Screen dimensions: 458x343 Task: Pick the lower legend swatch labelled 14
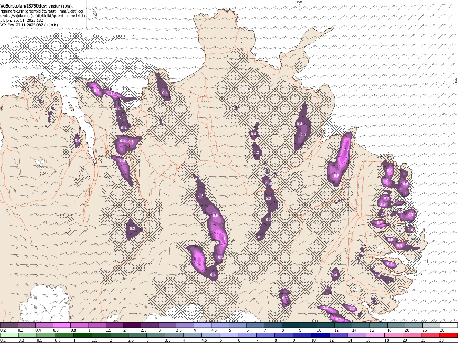(x=358, y=335)
